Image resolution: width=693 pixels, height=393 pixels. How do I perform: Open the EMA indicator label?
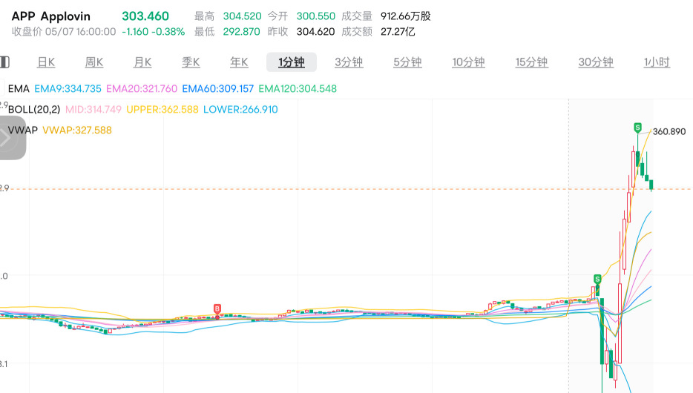19,89
